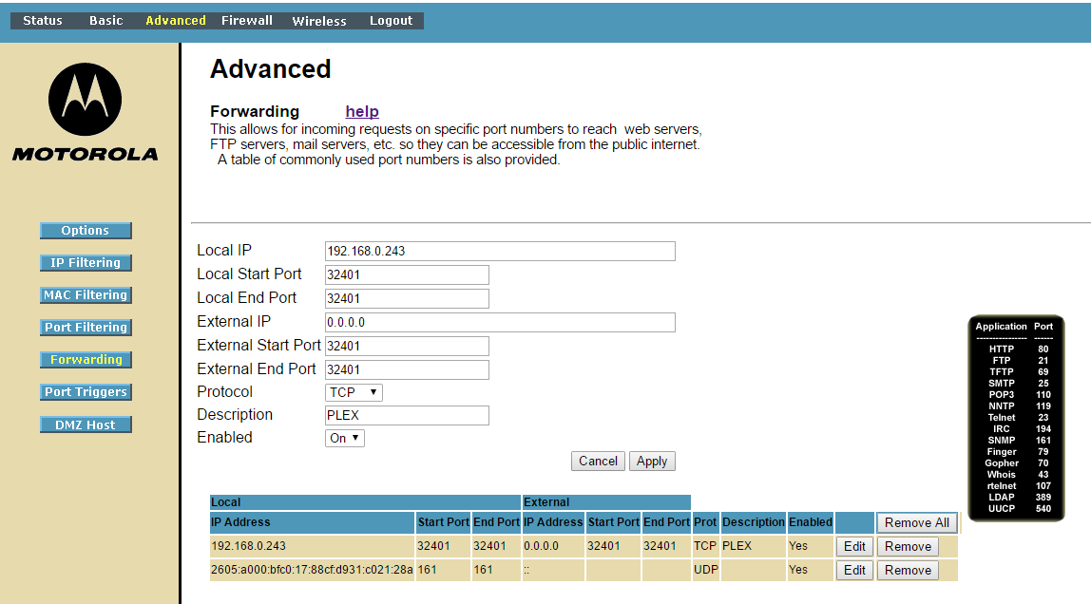Click the Prot column header

coord(705,522)
